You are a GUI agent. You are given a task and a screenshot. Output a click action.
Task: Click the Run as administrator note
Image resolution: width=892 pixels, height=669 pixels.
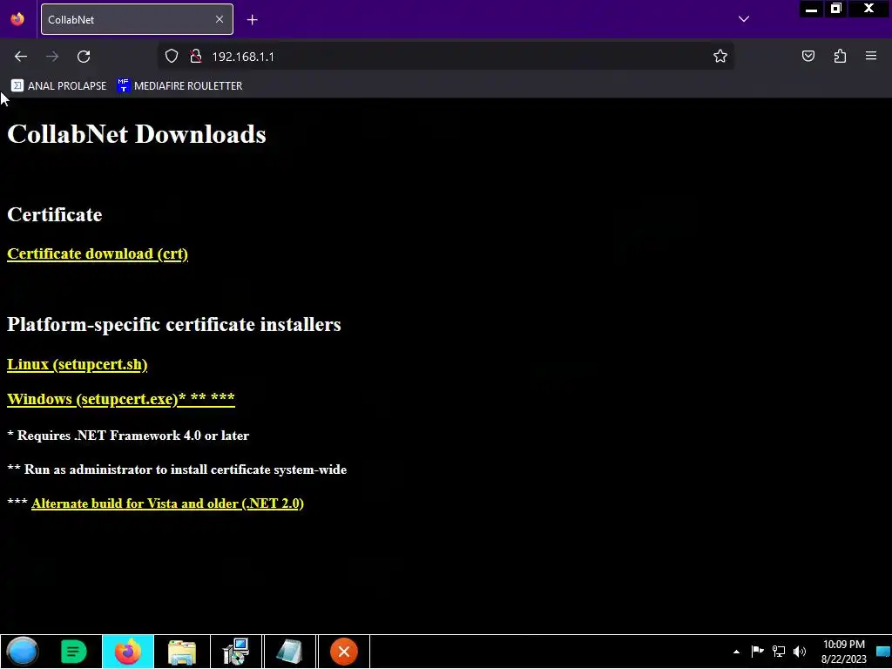[x=177, y=470]
